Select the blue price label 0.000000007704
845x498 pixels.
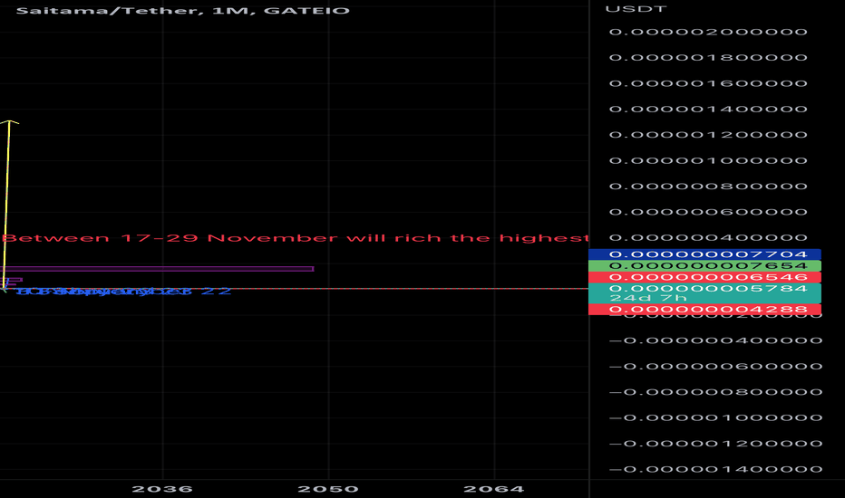pyautogui.click(x=704, y=254)
